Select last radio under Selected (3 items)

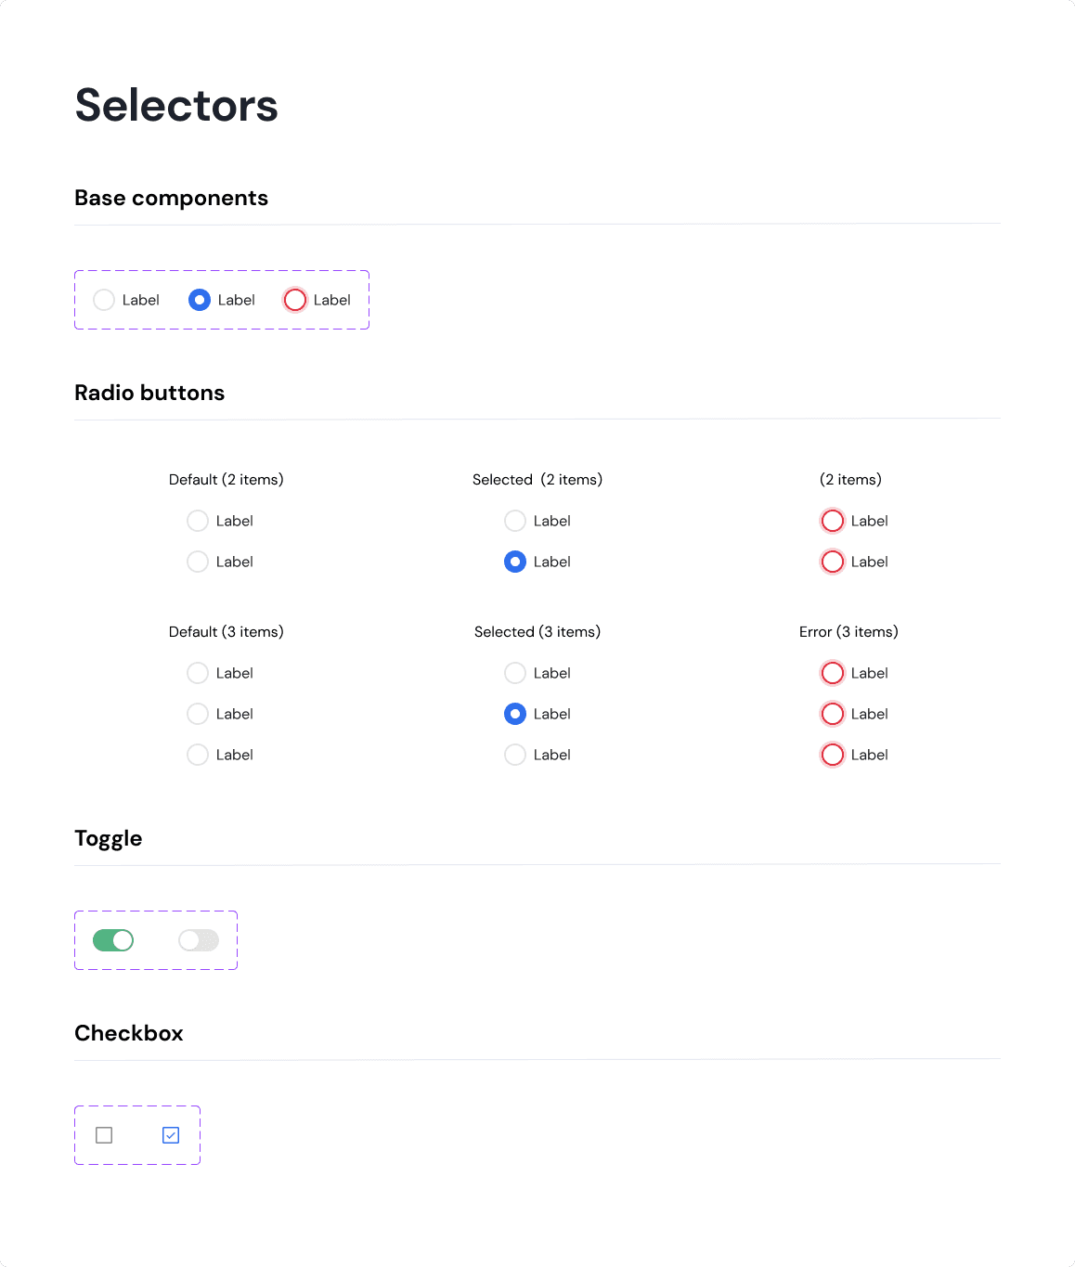point(515,755)
